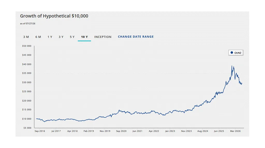Click the $5 000 y-axis label
Viewport: 265px width, 148px height.
point(27,128)
